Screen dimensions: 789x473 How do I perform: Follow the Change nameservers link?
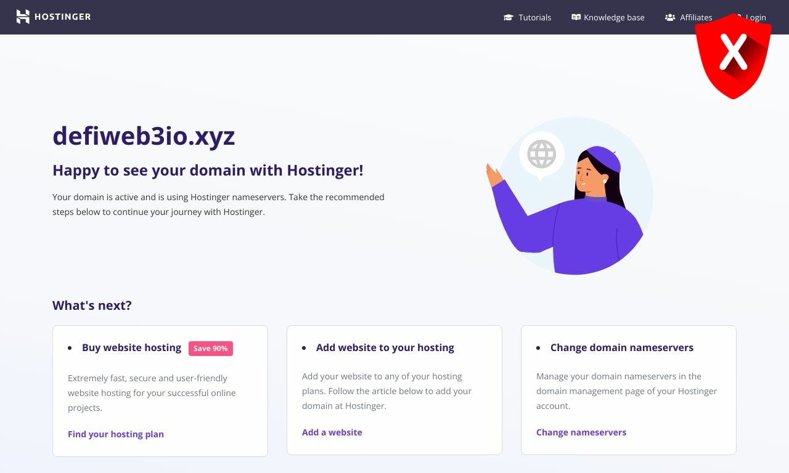pos(581,432)
